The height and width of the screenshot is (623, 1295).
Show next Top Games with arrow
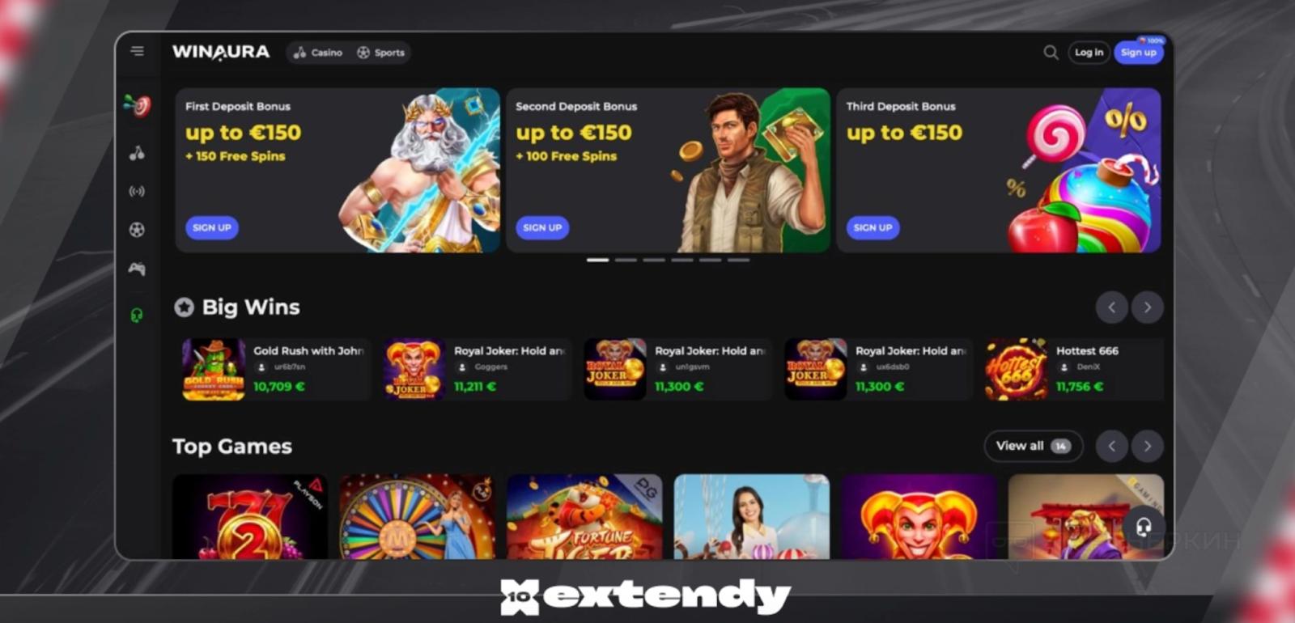coord(1147,446)
